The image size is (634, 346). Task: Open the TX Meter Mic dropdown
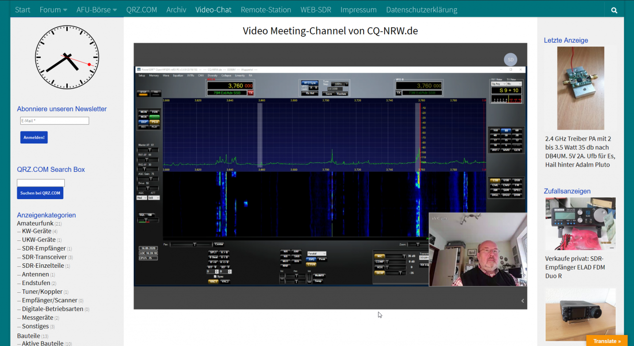514,84
